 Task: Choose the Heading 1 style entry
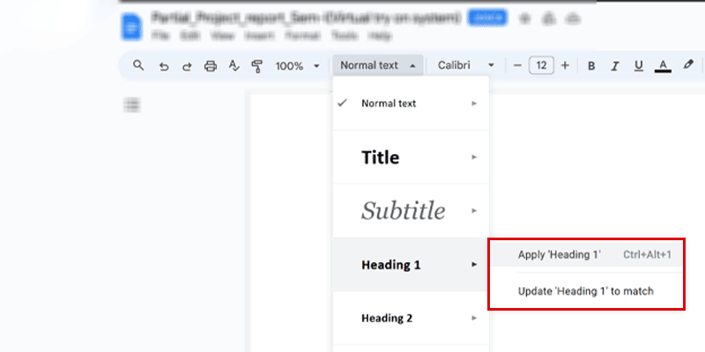411,265
